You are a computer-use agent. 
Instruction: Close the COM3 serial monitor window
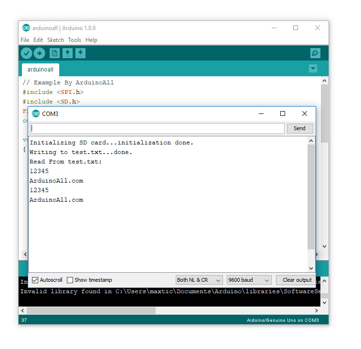[304, 113]
